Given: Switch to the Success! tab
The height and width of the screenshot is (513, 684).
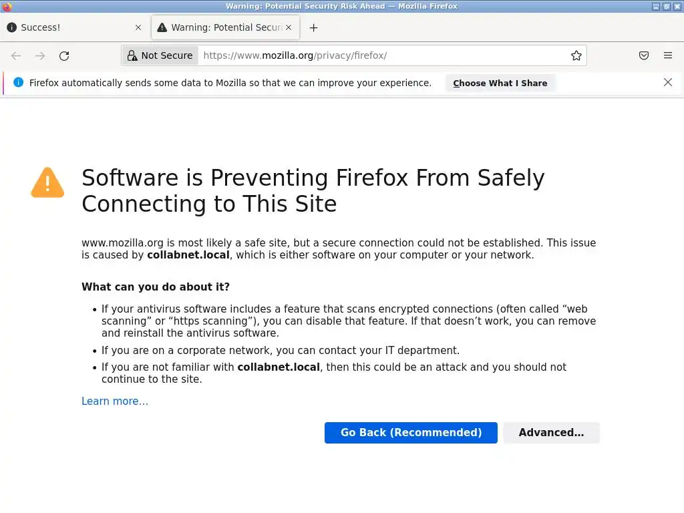Looking at the screenshot, I should 67,27.
